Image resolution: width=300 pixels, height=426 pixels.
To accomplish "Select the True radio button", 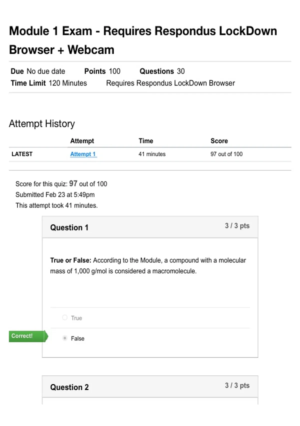I will click(65, 317).
